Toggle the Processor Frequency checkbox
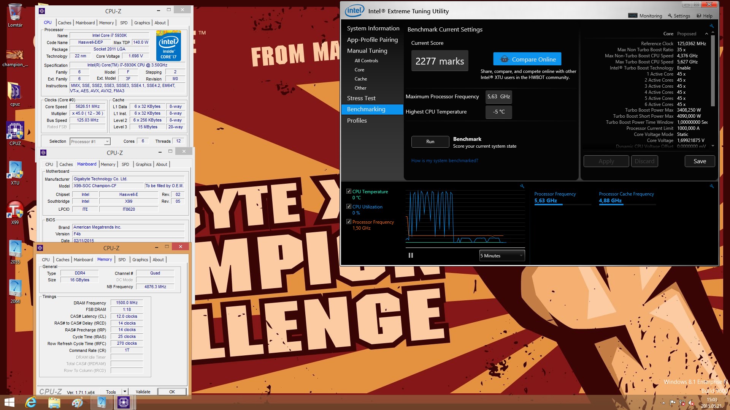Screen dimensions: 730x410 point(348,222)
